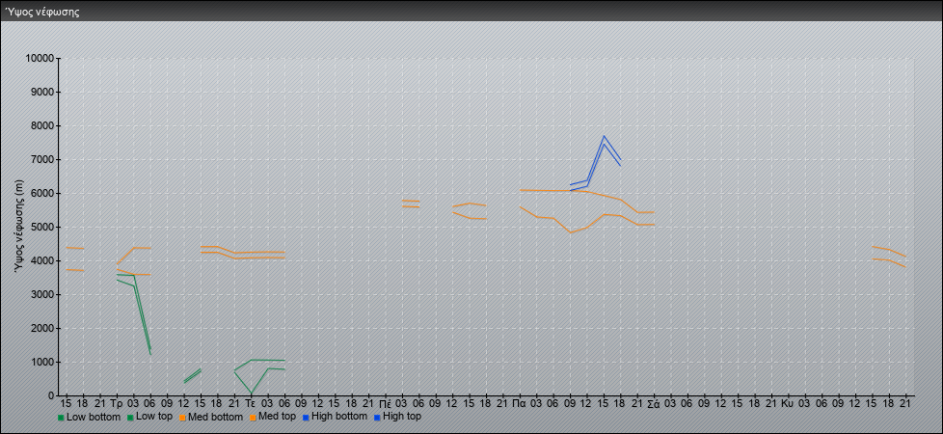Click the 'Τρ' day label on x-axis
This screenshot has height=434, width=943.
coord(116,402)
